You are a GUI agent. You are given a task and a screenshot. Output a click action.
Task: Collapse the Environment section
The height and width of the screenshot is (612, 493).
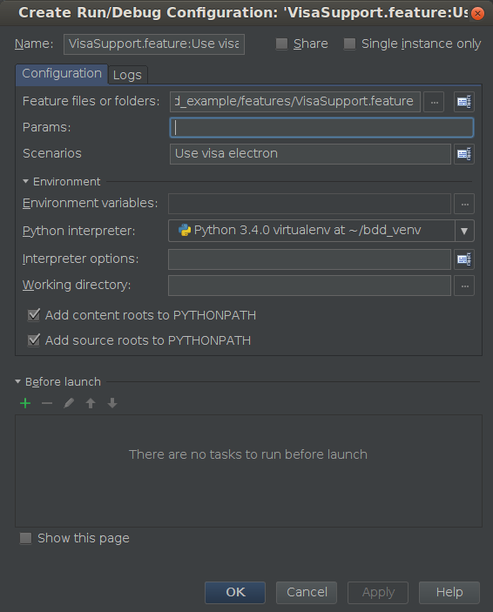click(x=26, y=181)
